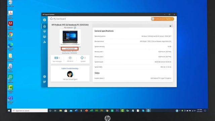
Task: Open the yellow folder on desktop
Action: pyautogui.click(x=10, y=57)
